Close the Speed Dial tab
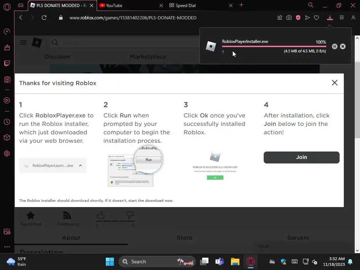 point(231,6)
